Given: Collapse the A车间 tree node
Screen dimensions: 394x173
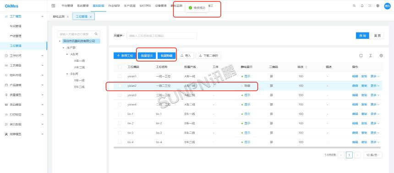Looking at the screenshot, I should [x=67, y=54].
